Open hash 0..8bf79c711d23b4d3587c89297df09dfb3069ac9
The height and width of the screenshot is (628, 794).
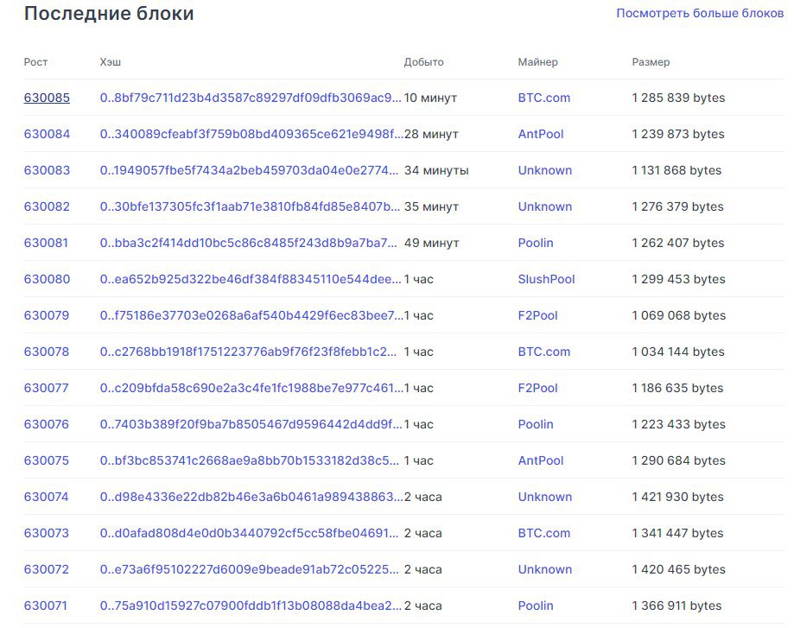pyautogui.click(x=251, y=98)
